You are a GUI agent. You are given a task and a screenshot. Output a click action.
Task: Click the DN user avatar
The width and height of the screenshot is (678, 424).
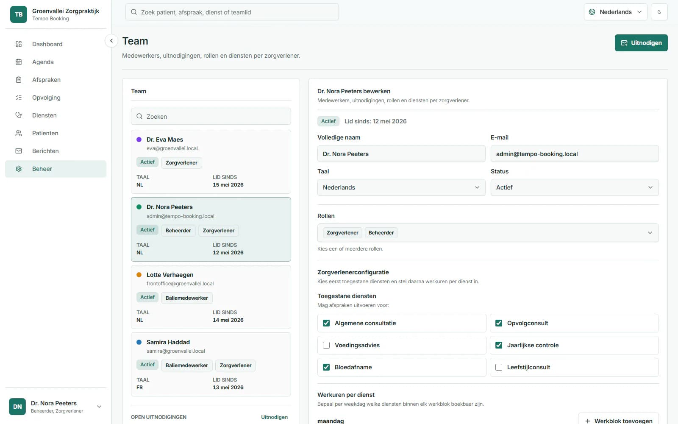pyautogui.click(x=17, y=407)
